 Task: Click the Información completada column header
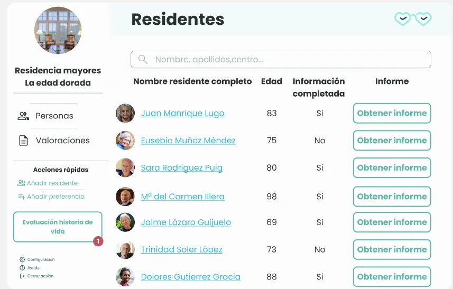pyautogui.click(x=319, y=88)
